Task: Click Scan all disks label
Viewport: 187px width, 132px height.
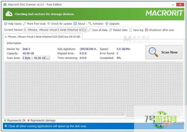Action: point(100,30)
